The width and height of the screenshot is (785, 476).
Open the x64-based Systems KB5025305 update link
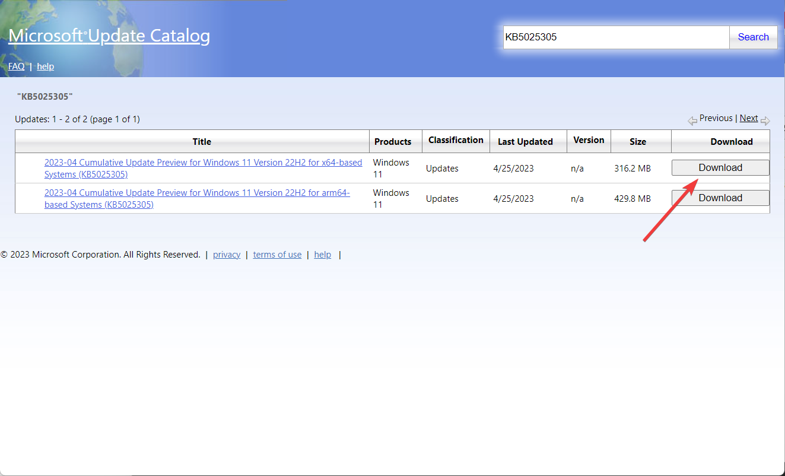tap(203, 169)
